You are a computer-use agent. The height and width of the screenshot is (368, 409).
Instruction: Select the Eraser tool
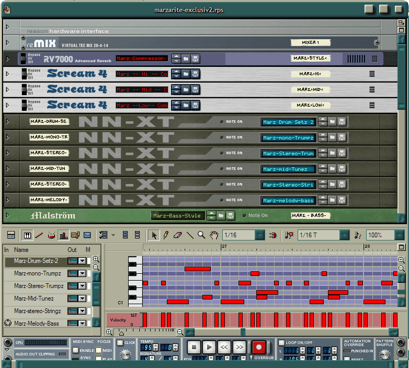(x=178, y=235)
